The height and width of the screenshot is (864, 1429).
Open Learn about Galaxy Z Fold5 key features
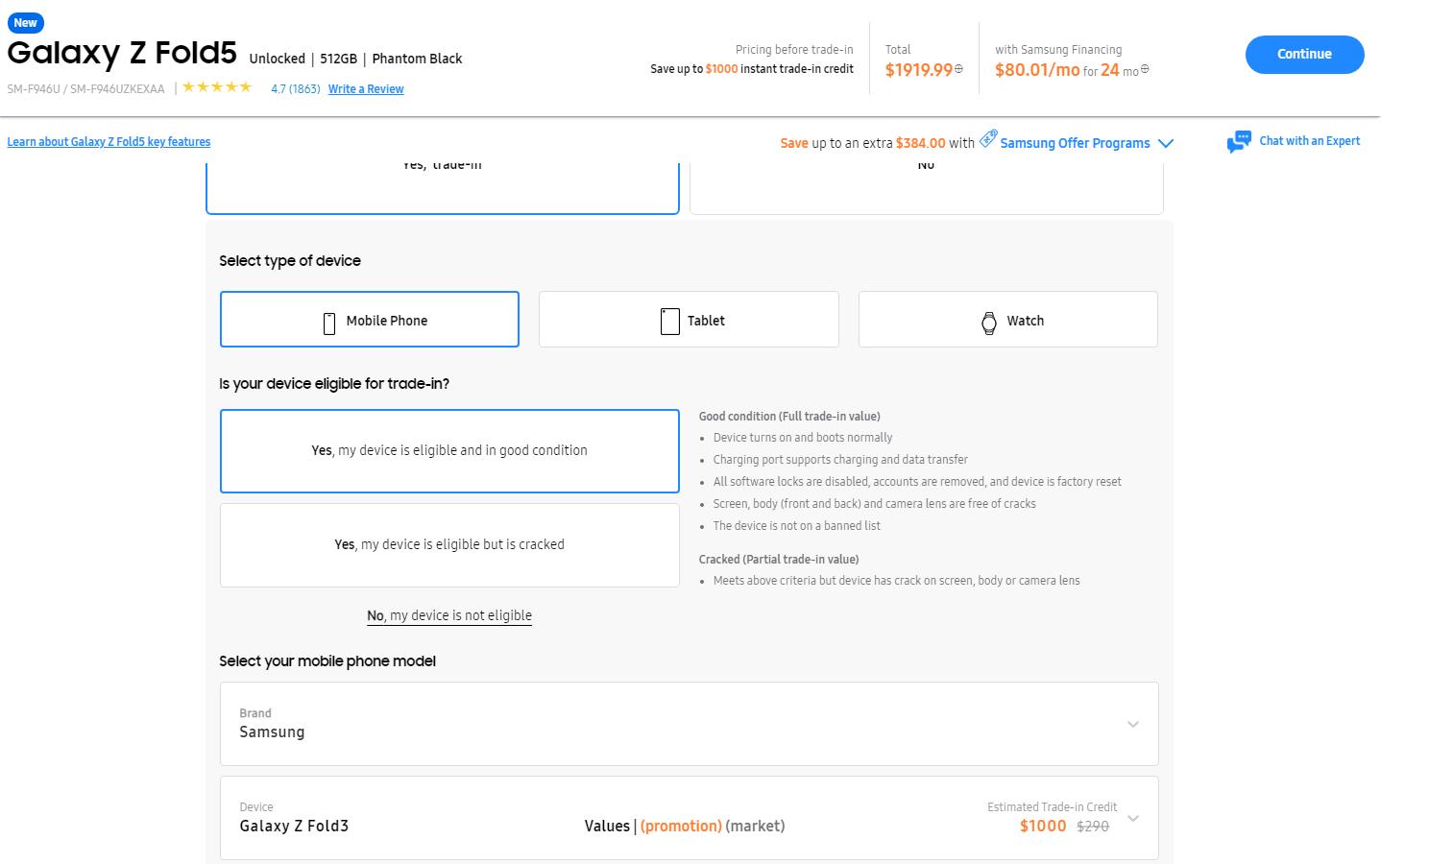click(x=109, y=142)
